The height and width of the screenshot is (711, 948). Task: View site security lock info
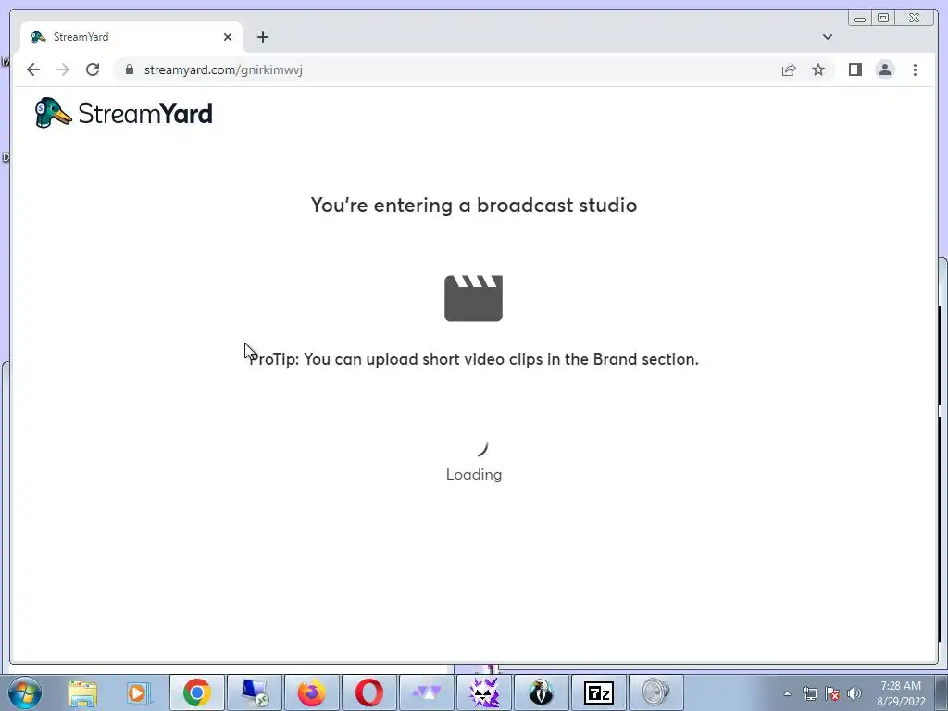[129, 69]
